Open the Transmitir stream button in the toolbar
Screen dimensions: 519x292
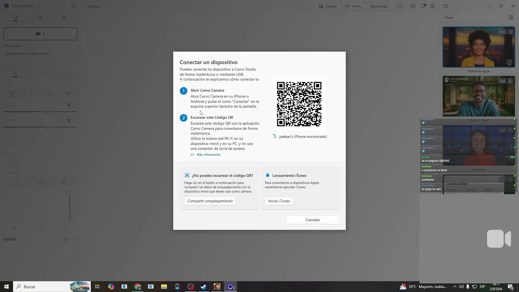point(354,6)
